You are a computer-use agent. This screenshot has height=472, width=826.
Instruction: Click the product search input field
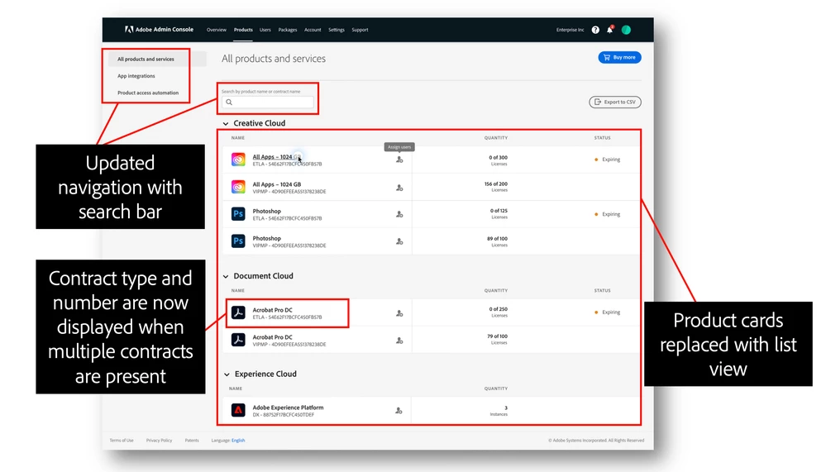pyautogui.click(x=268, y=103)
